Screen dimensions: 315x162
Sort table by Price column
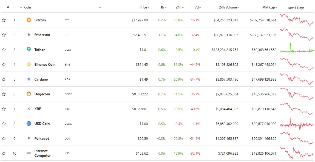click(144, 7)
